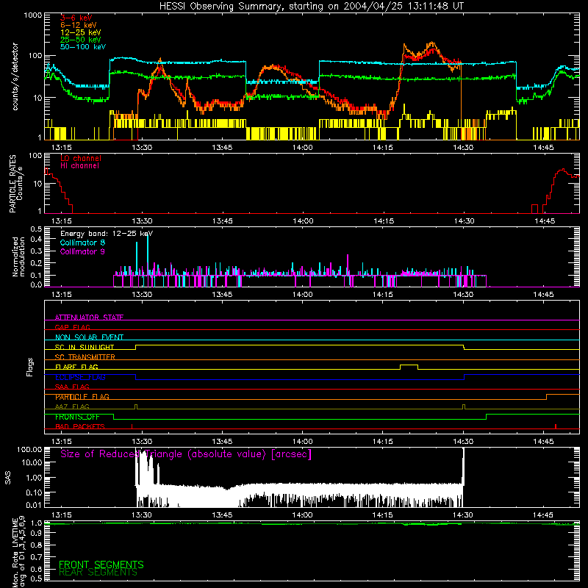The image size is (588, 588).
Task: Click the 14:15 tick label under SAS plot
Action: [382, 515]
